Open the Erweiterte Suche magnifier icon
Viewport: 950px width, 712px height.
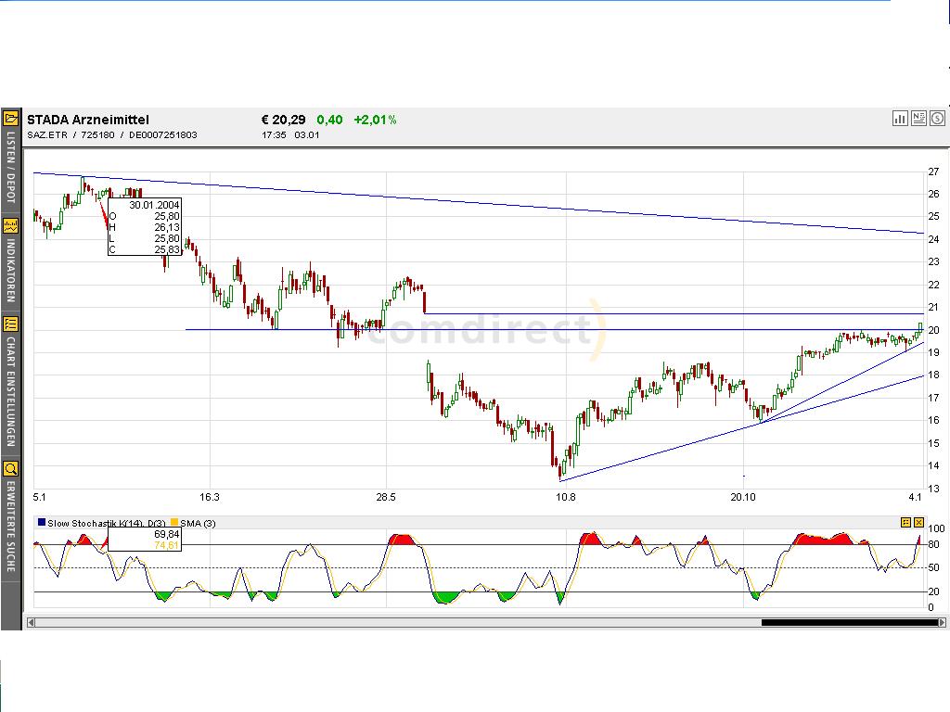point(10,468)
